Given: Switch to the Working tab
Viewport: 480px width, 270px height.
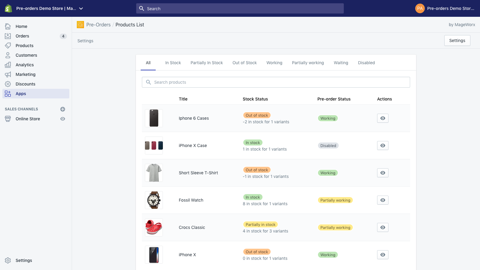Looking at the screenshot, I should [x=274, y=63].
